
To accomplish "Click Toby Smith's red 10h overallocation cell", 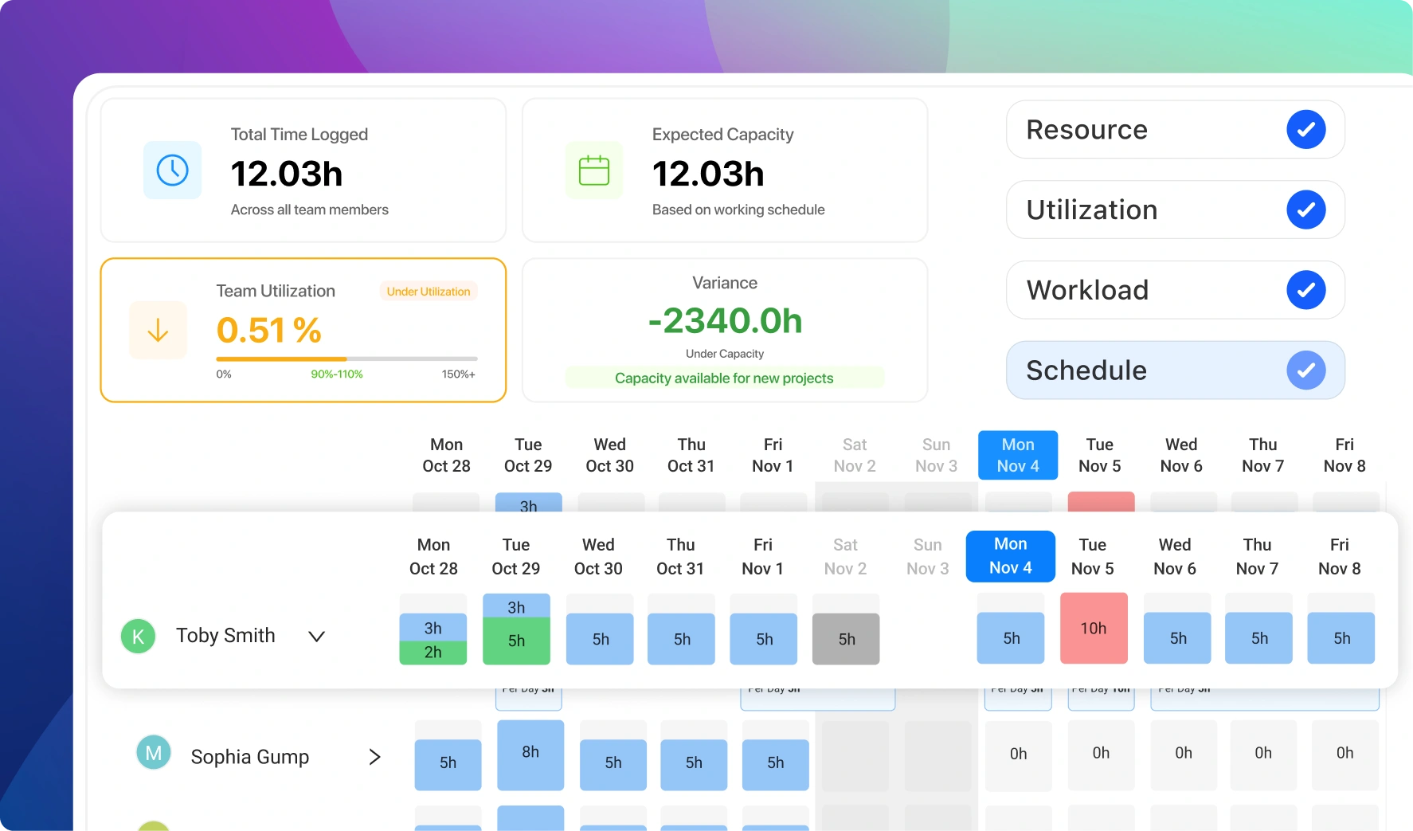I will point(1093,628).
